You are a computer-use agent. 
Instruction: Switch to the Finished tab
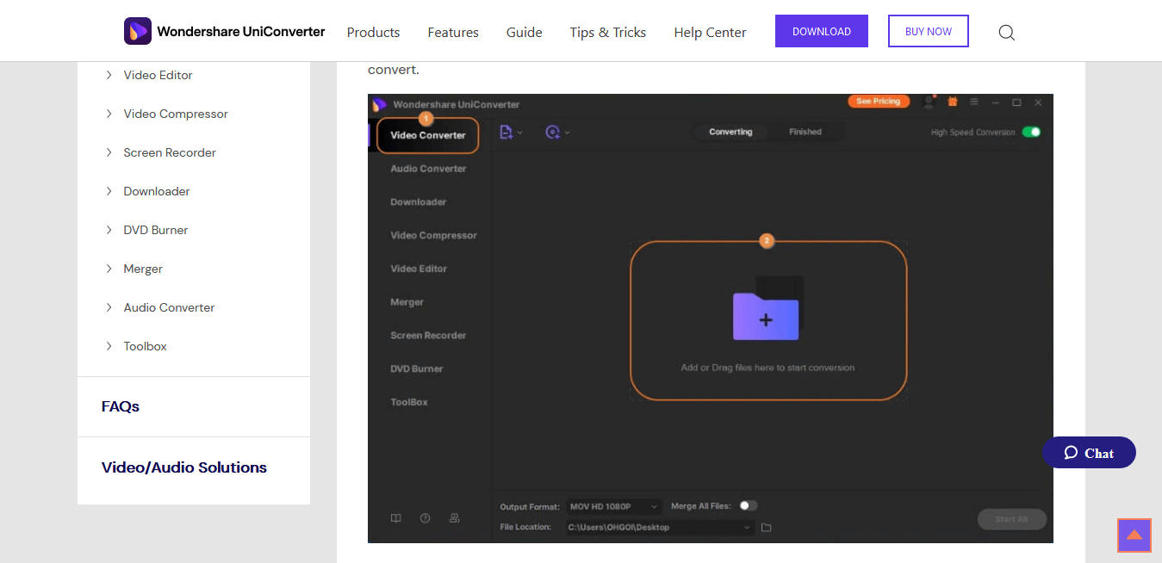(x=805, y=132)
